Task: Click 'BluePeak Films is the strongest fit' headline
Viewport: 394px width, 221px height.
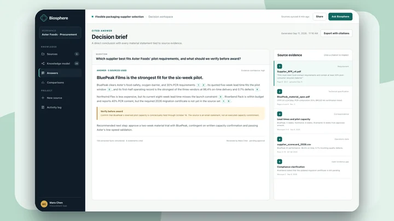Action: tap(150, 77)
